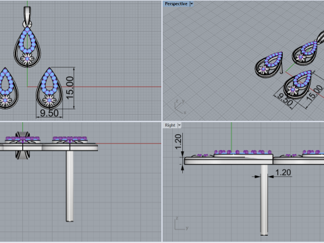Select the flower motif on the pendant in the top-left viewport
324x243 pixels.
(27, 59)
